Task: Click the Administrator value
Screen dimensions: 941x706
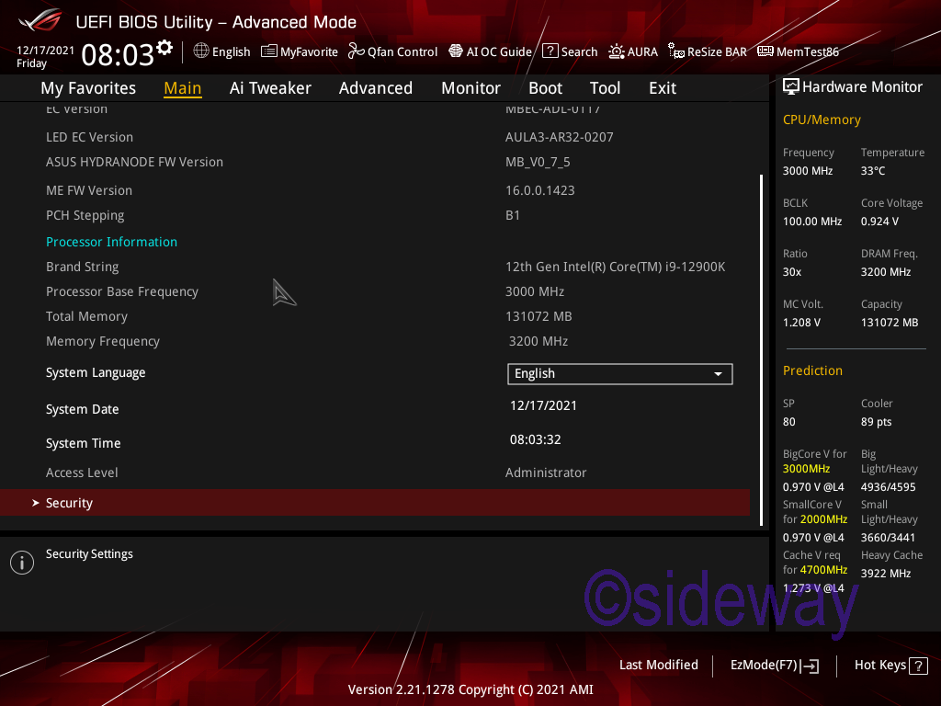Action: click(x=546, y=473)
